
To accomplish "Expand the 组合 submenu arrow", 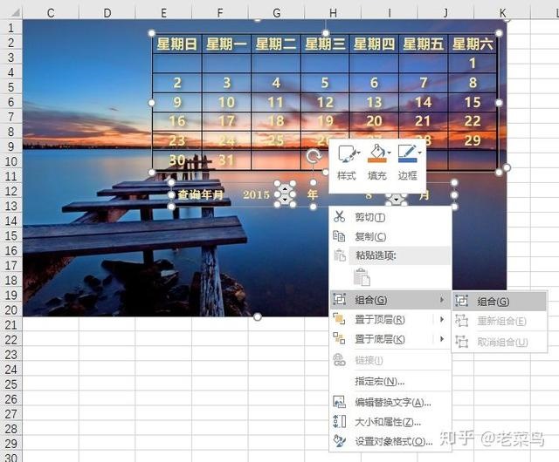I will coord(442,300).
